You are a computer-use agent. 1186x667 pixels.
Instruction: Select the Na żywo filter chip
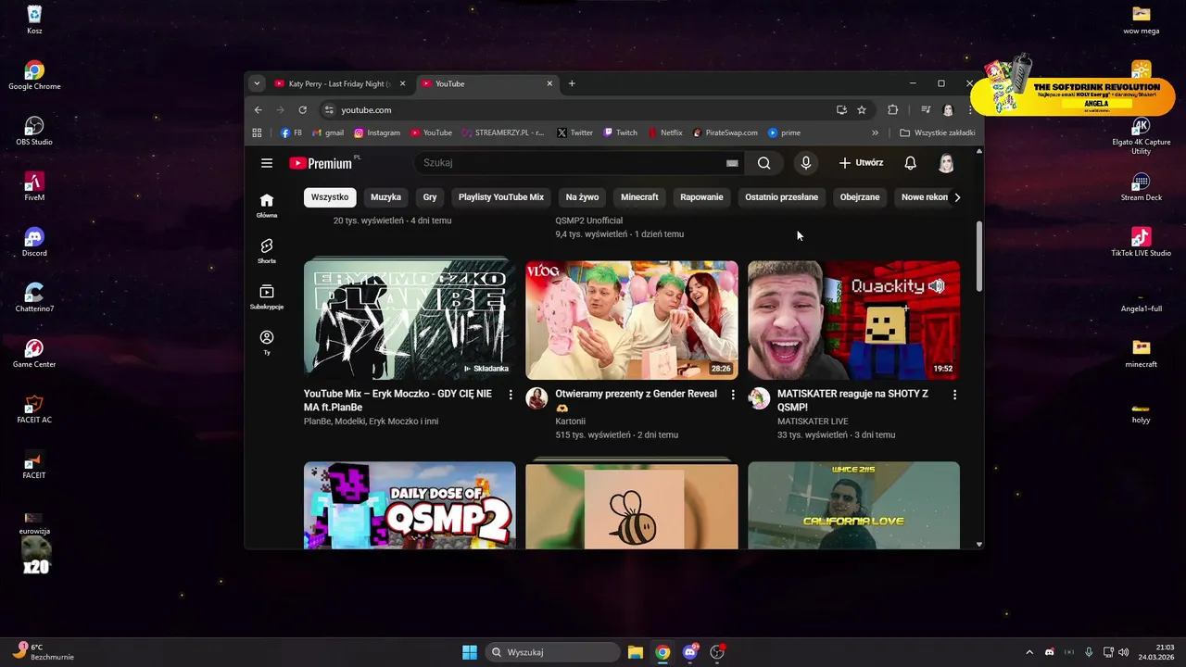(x=582, y=197)
